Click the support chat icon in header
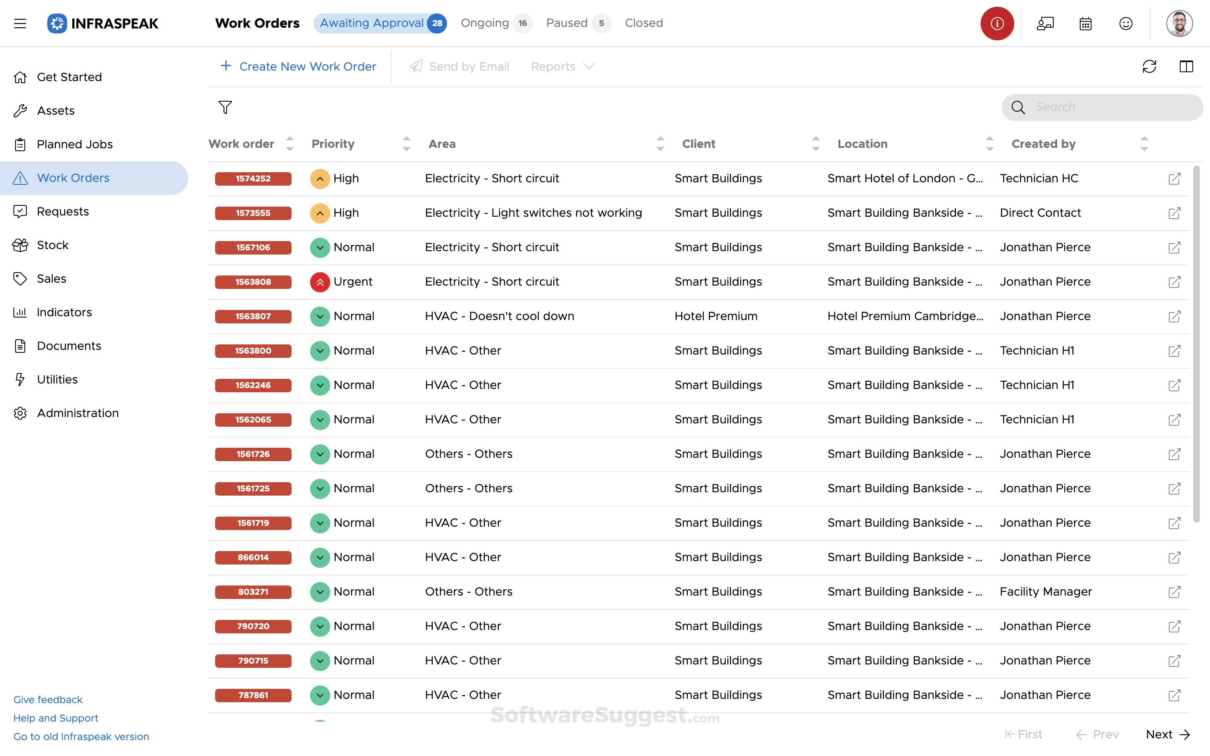1210x756 pixels. 1045,24
